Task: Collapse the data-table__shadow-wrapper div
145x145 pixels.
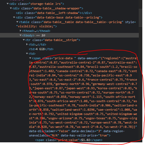Action: click(x=11, y=8)
